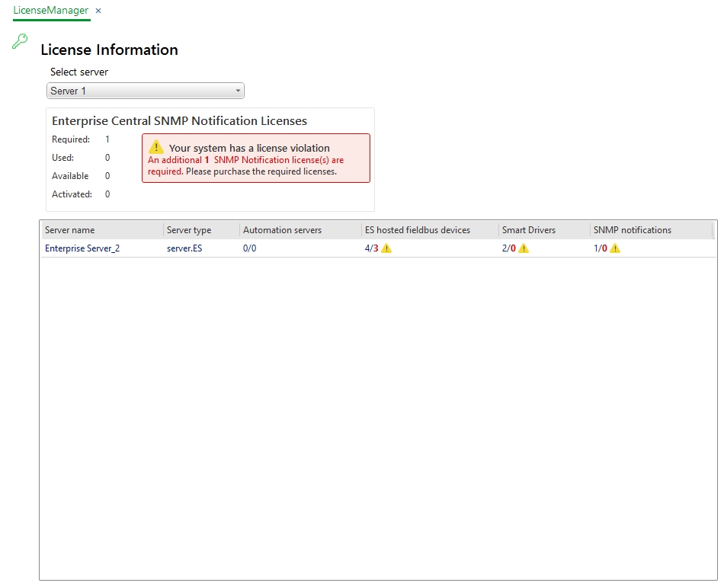Sort by Automation servers column header
727x586 pixels.
[x=300, y=230]
